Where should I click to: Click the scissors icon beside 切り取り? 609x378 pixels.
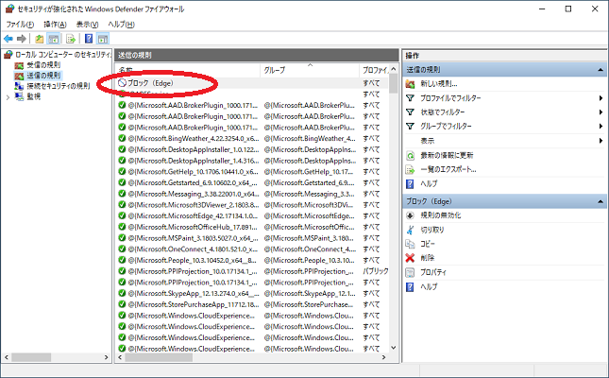click(410, 230)
